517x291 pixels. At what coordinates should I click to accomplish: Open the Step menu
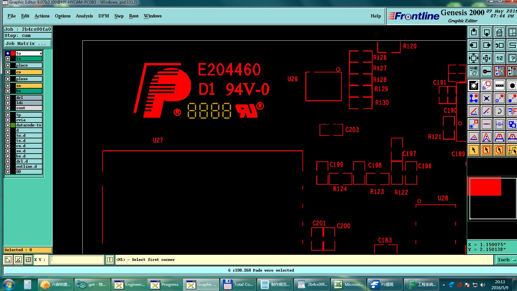119,16
